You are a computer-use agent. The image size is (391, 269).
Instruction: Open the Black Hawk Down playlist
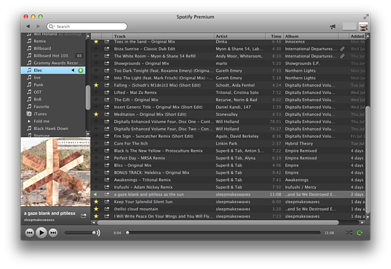click(x=53, y=129)
